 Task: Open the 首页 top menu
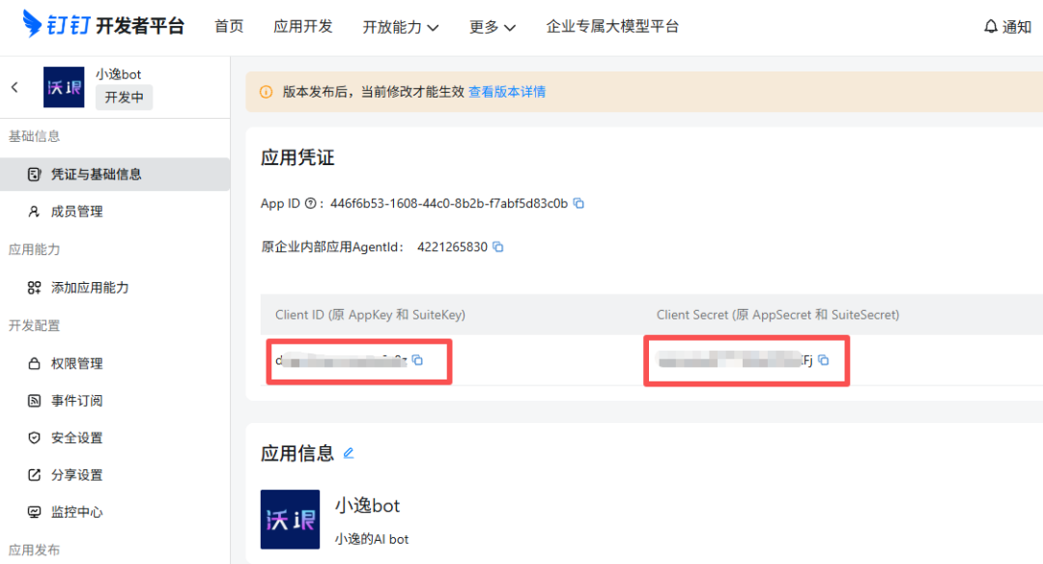pos(229,26)
